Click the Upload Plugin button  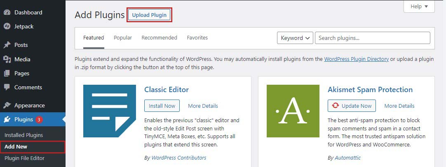[x=149, y=15]
